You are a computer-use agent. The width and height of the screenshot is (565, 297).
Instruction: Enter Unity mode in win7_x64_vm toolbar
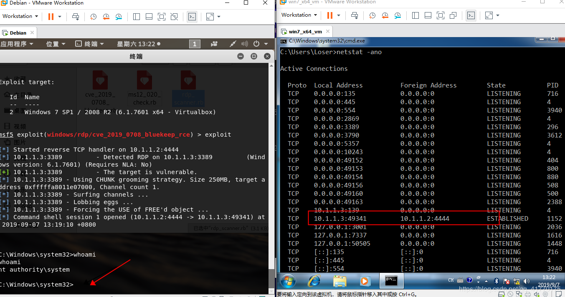(454, 15)
